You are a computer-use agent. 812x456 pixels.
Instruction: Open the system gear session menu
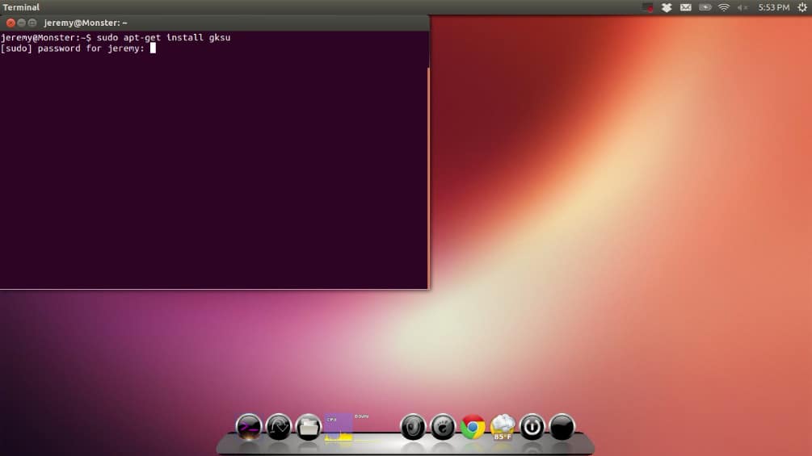click(802, 7)
